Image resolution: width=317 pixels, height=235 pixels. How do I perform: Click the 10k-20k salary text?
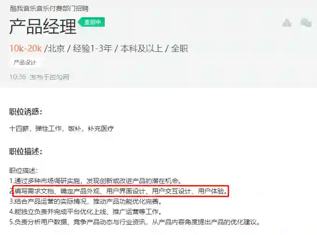25,49
